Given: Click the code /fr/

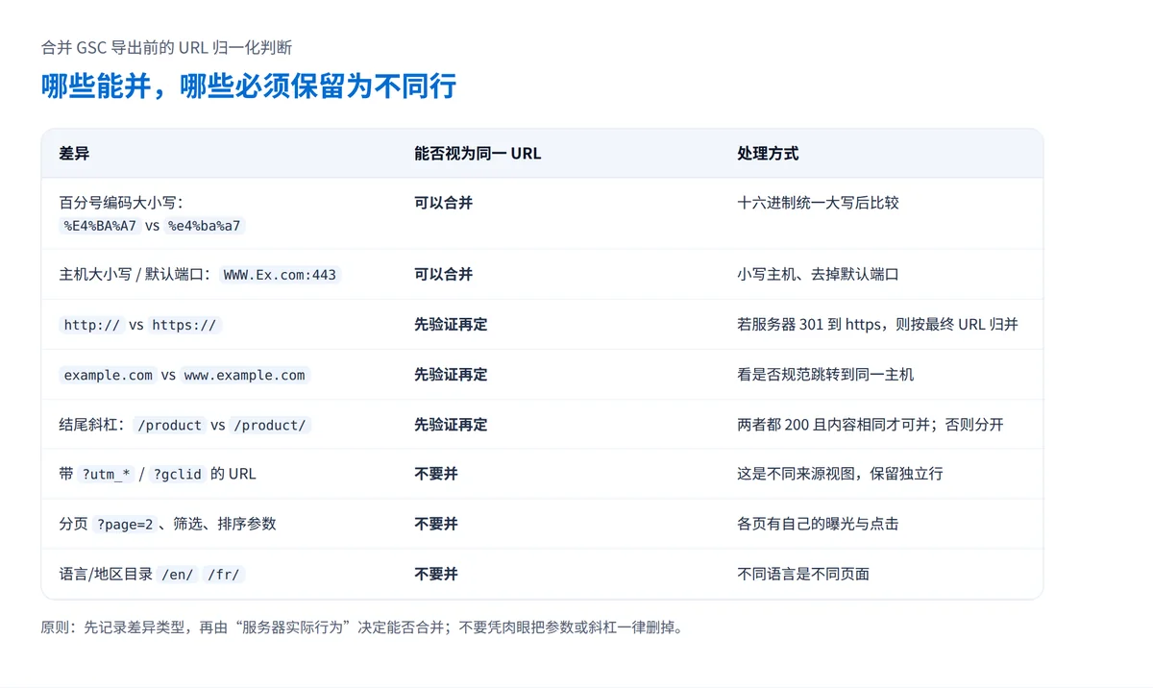Looking at the screenshot, I should (x=224, y=575).
